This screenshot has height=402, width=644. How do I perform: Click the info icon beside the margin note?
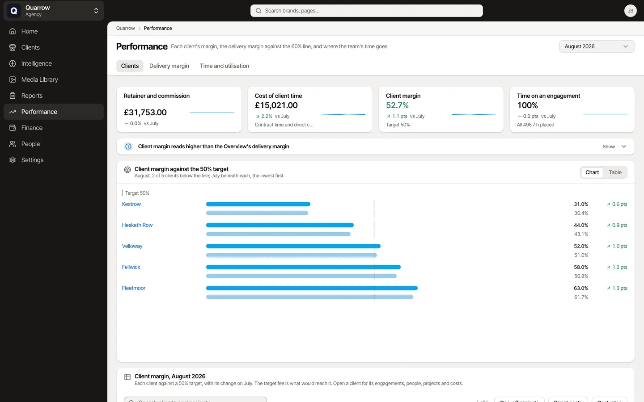(x=128, y=147)
